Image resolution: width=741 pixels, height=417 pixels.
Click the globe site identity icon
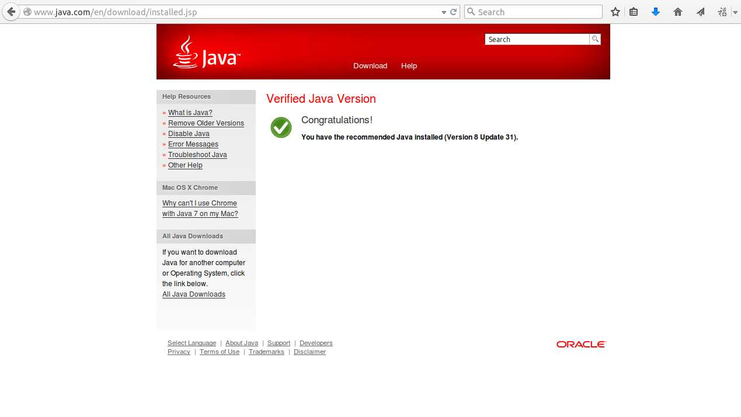[27, 12]
